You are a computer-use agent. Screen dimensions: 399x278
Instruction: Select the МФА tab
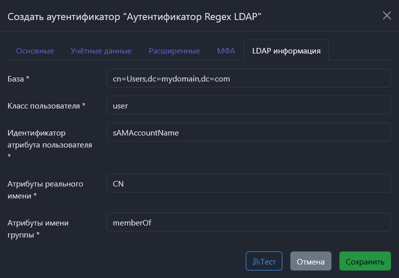(226, 51)
